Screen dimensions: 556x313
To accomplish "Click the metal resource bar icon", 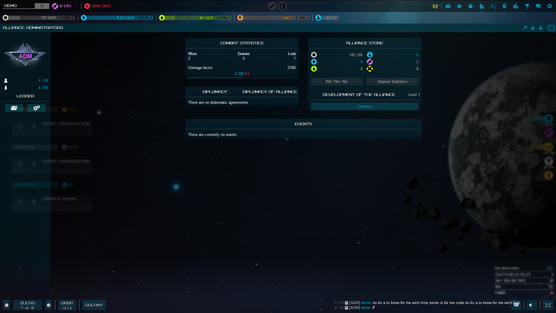I will pos(6,18).
